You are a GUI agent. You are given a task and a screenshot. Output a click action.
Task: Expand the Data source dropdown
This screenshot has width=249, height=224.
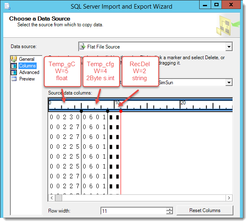coord(229,47)
